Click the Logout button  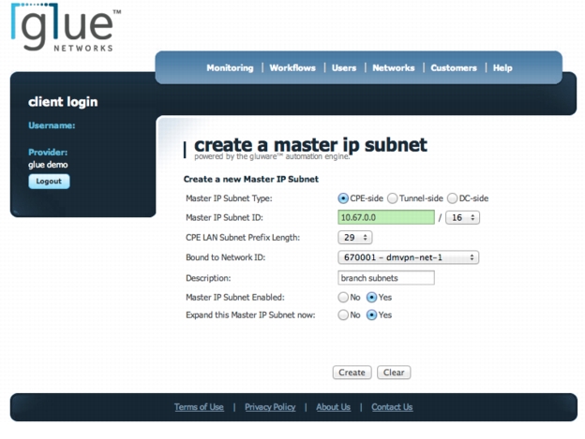(49, 182)
